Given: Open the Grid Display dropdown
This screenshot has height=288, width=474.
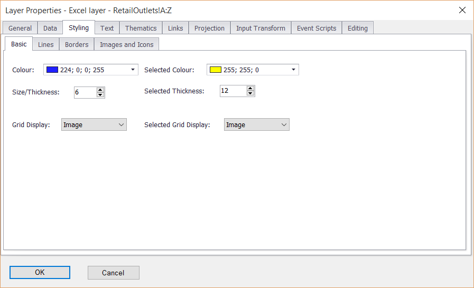Looking at the screenshot, I should point(94,124).
